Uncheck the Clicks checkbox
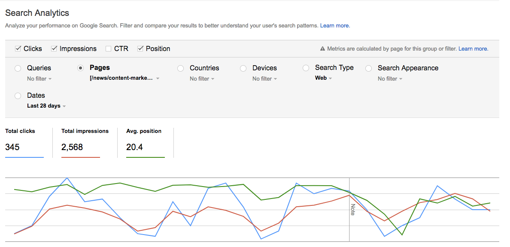Image resolution: width=510 pixels, height=247 pixels. click(18, 49)
